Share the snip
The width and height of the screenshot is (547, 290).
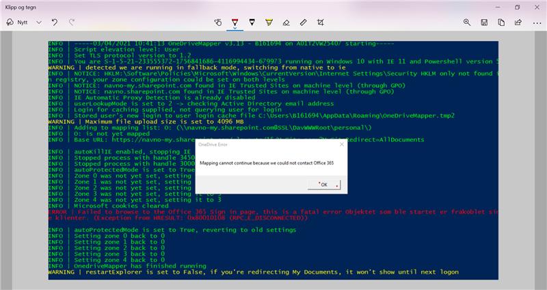coord(518,23)
